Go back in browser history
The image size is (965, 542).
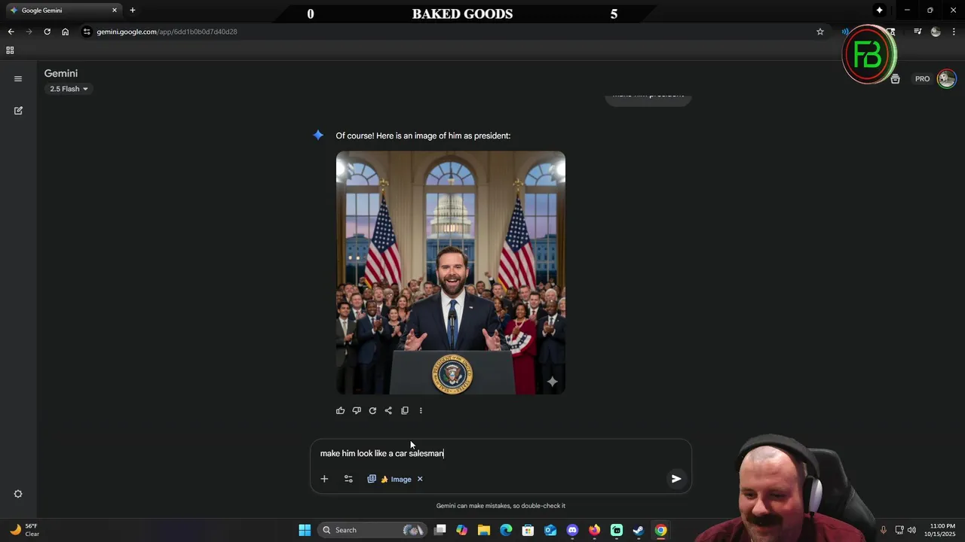[x=11, y=32]
